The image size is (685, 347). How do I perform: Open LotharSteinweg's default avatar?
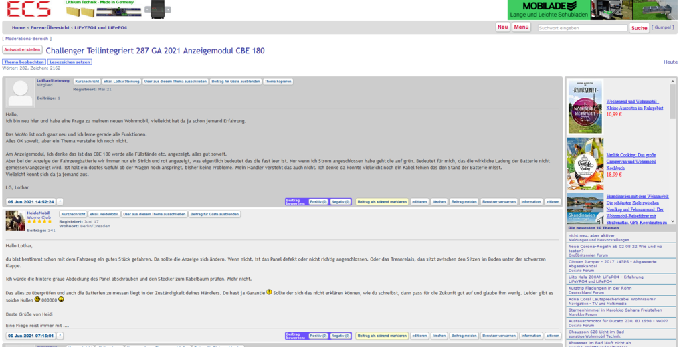pyautogui.click(x=20, y=93)
